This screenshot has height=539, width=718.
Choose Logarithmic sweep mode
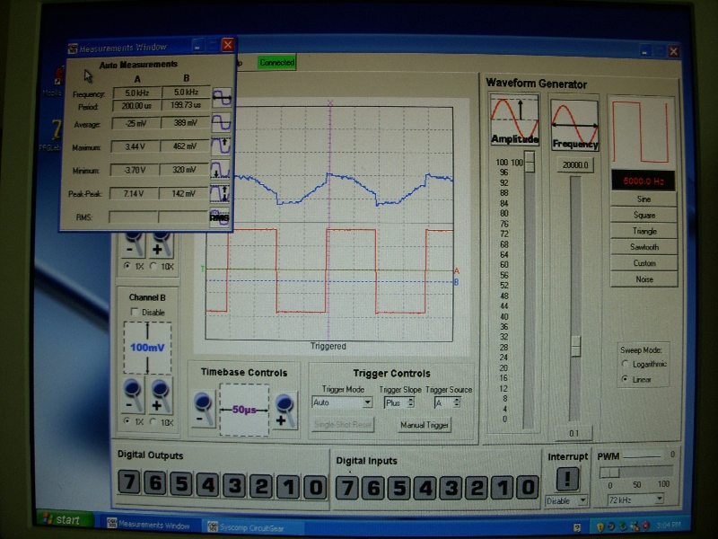(x=625, y=364)
